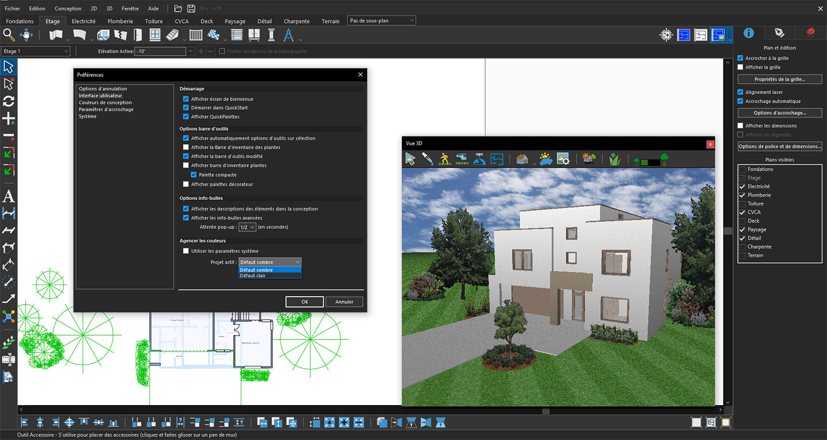
Task: Open the information panel tab
Action: pos(748,33)
